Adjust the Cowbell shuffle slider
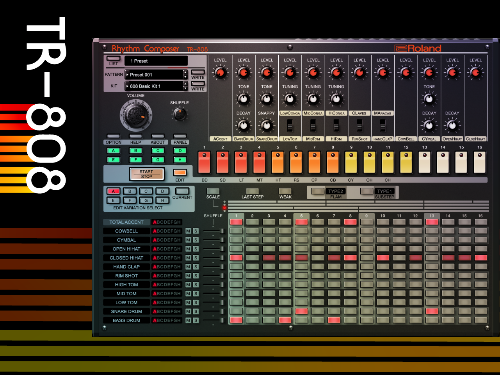The height and width of the screenshot is (375, 500). tap(223, 231)
